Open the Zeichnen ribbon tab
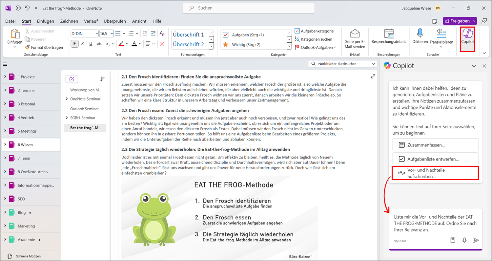492x261 pixels. pyautogui.click(x=69, y=21)
